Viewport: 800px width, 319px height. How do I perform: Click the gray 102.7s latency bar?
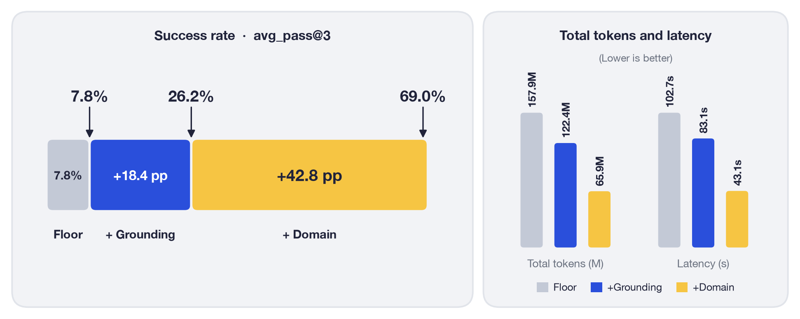669,180
